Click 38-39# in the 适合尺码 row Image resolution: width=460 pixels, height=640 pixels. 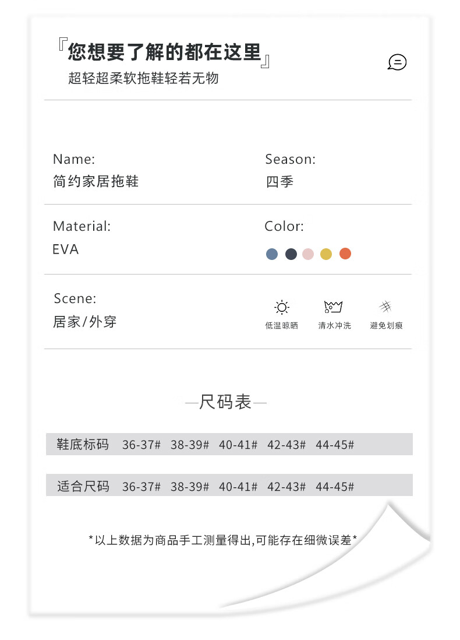[x=190, y=487]
